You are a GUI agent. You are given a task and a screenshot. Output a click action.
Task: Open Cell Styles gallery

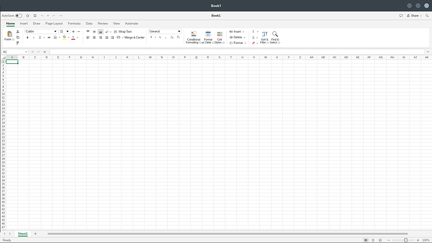coord(219,38)
